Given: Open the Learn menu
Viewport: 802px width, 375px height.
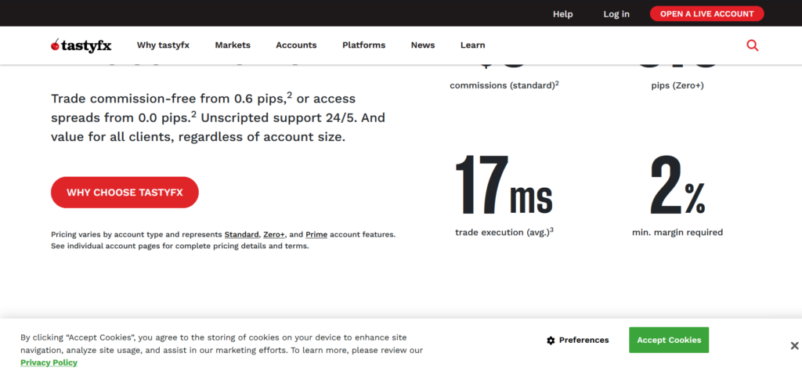Looking at the screenshot, I should pyautogui.click(x=472, y=45).
